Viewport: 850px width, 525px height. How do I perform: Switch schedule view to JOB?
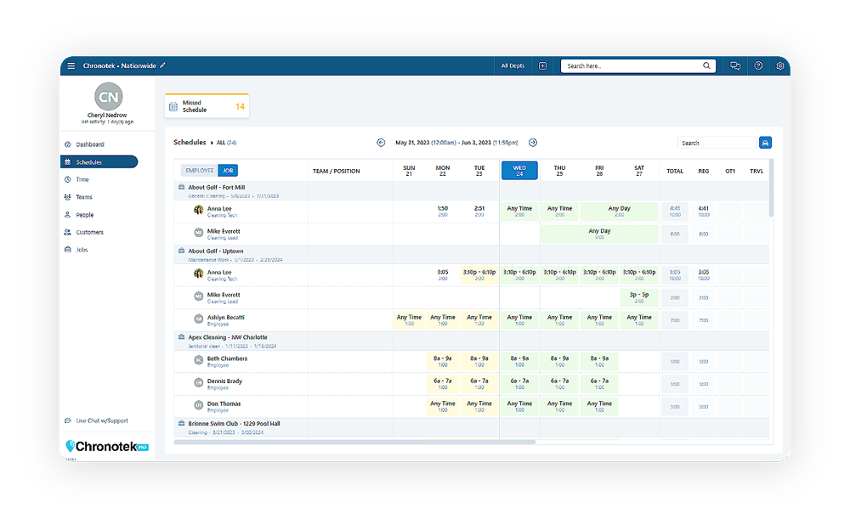click(228, 170)
